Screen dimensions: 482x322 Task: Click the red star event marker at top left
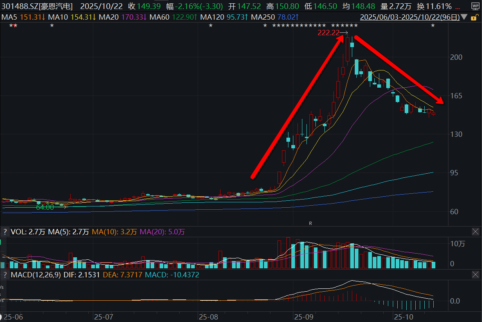tap(16, 26)
